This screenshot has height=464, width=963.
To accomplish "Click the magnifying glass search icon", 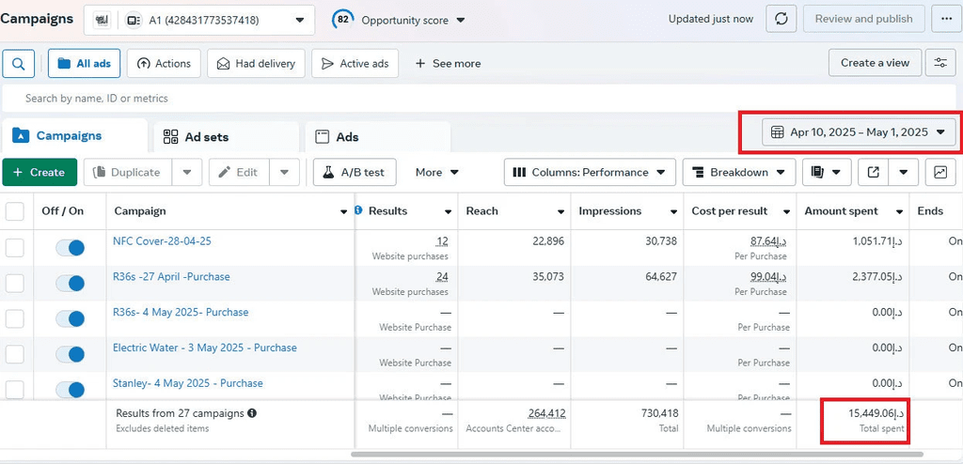I will click(x=19, y=64).
